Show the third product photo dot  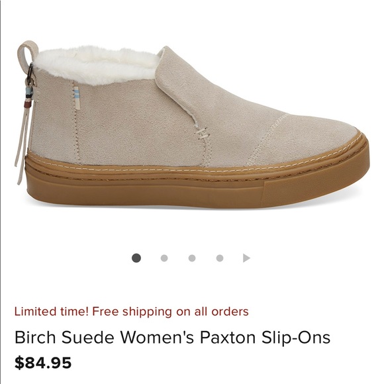(192, 258)
